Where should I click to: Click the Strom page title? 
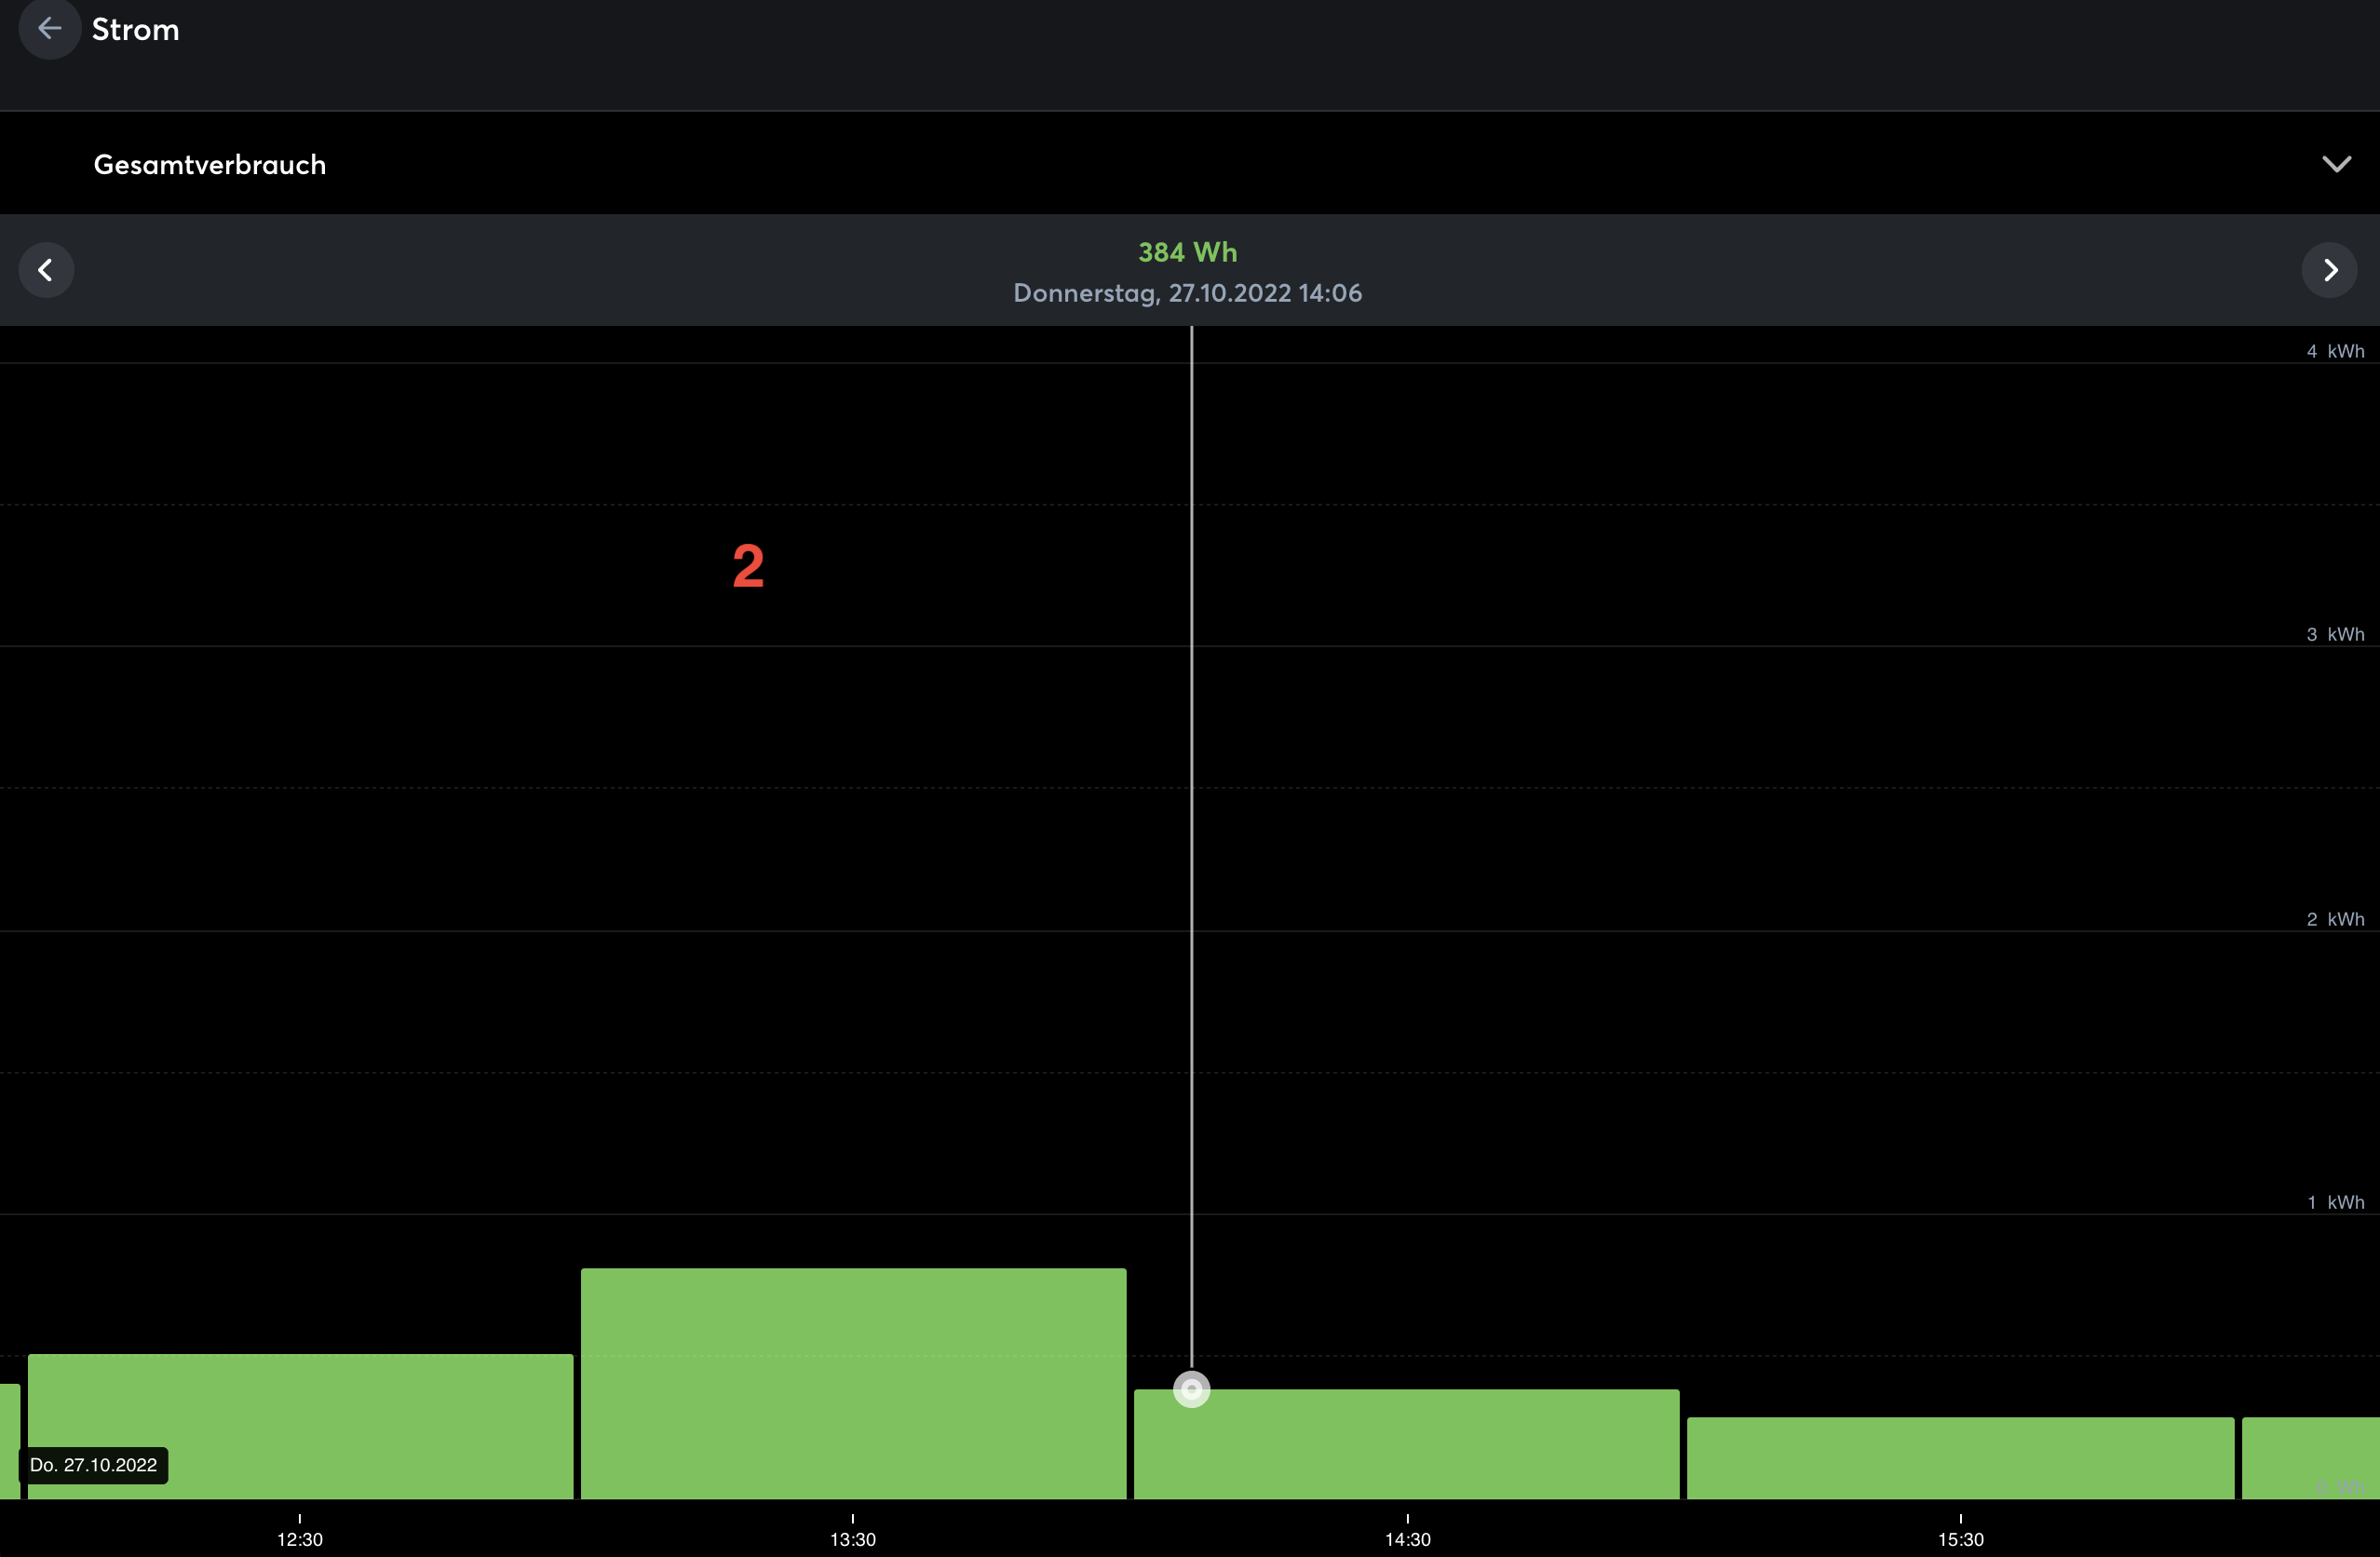[136, 30]
